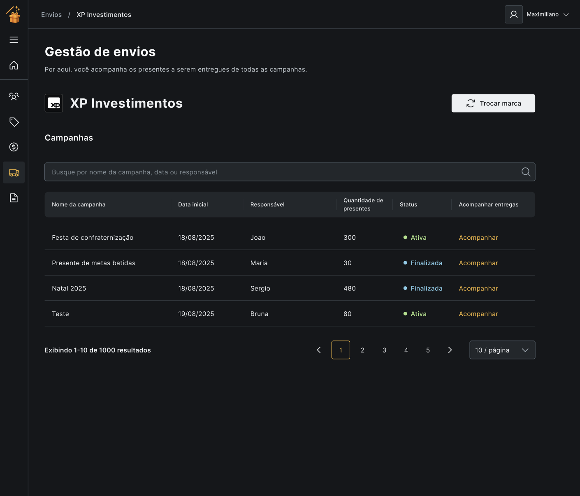
Task: Click Exibindo 1-10 de 1000 resultados text
Action: click(x=98, y=350)
